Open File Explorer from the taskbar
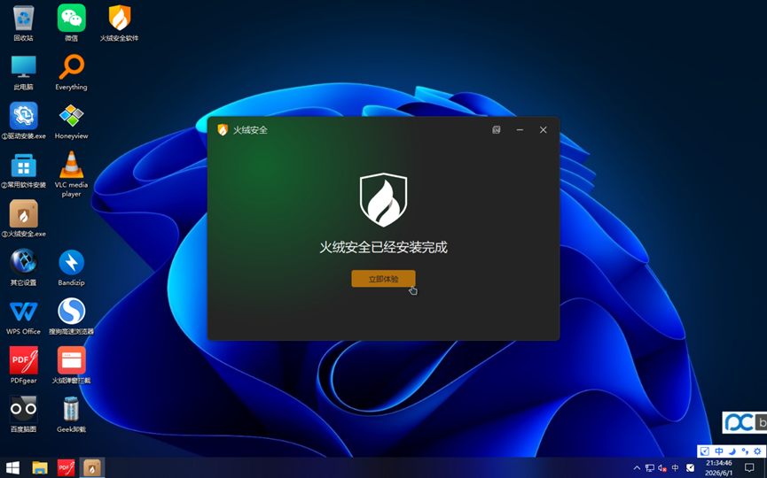 (x=40, y=467)
